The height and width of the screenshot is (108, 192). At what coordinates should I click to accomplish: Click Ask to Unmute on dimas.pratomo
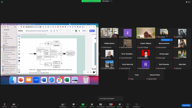[165, 40]
